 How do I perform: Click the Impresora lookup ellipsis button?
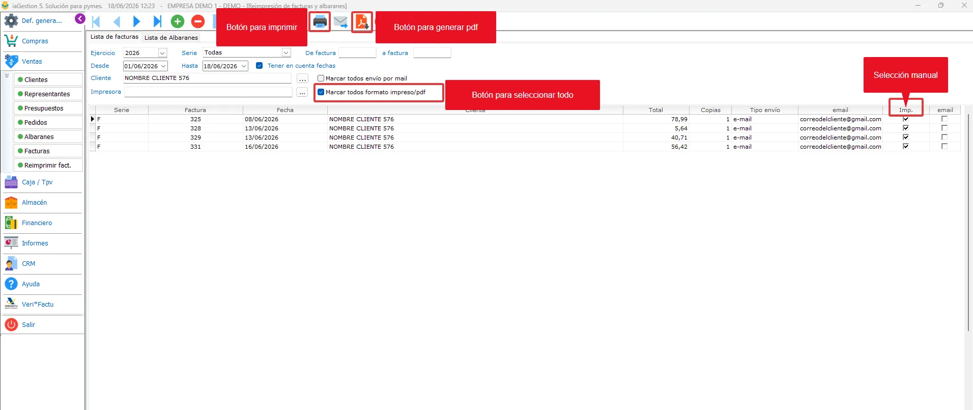tap(302, 93)
